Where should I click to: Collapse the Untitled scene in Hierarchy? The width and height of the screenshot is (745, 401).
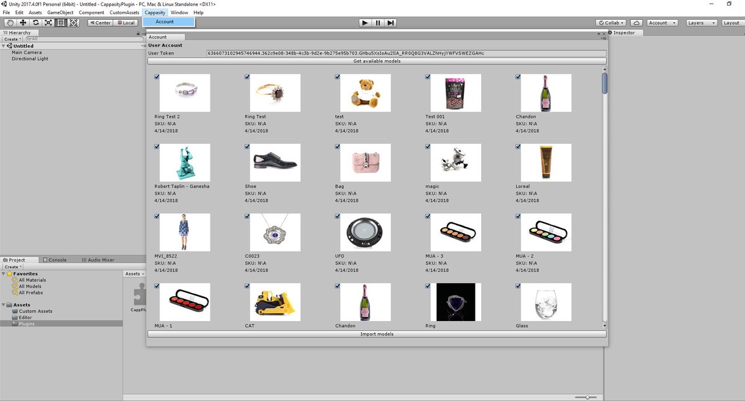click(x=4, y=46)
